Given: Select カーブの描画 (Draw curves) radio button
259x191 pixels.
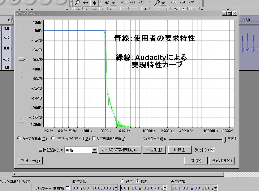Looking at the screenshot, I should 19,138.
